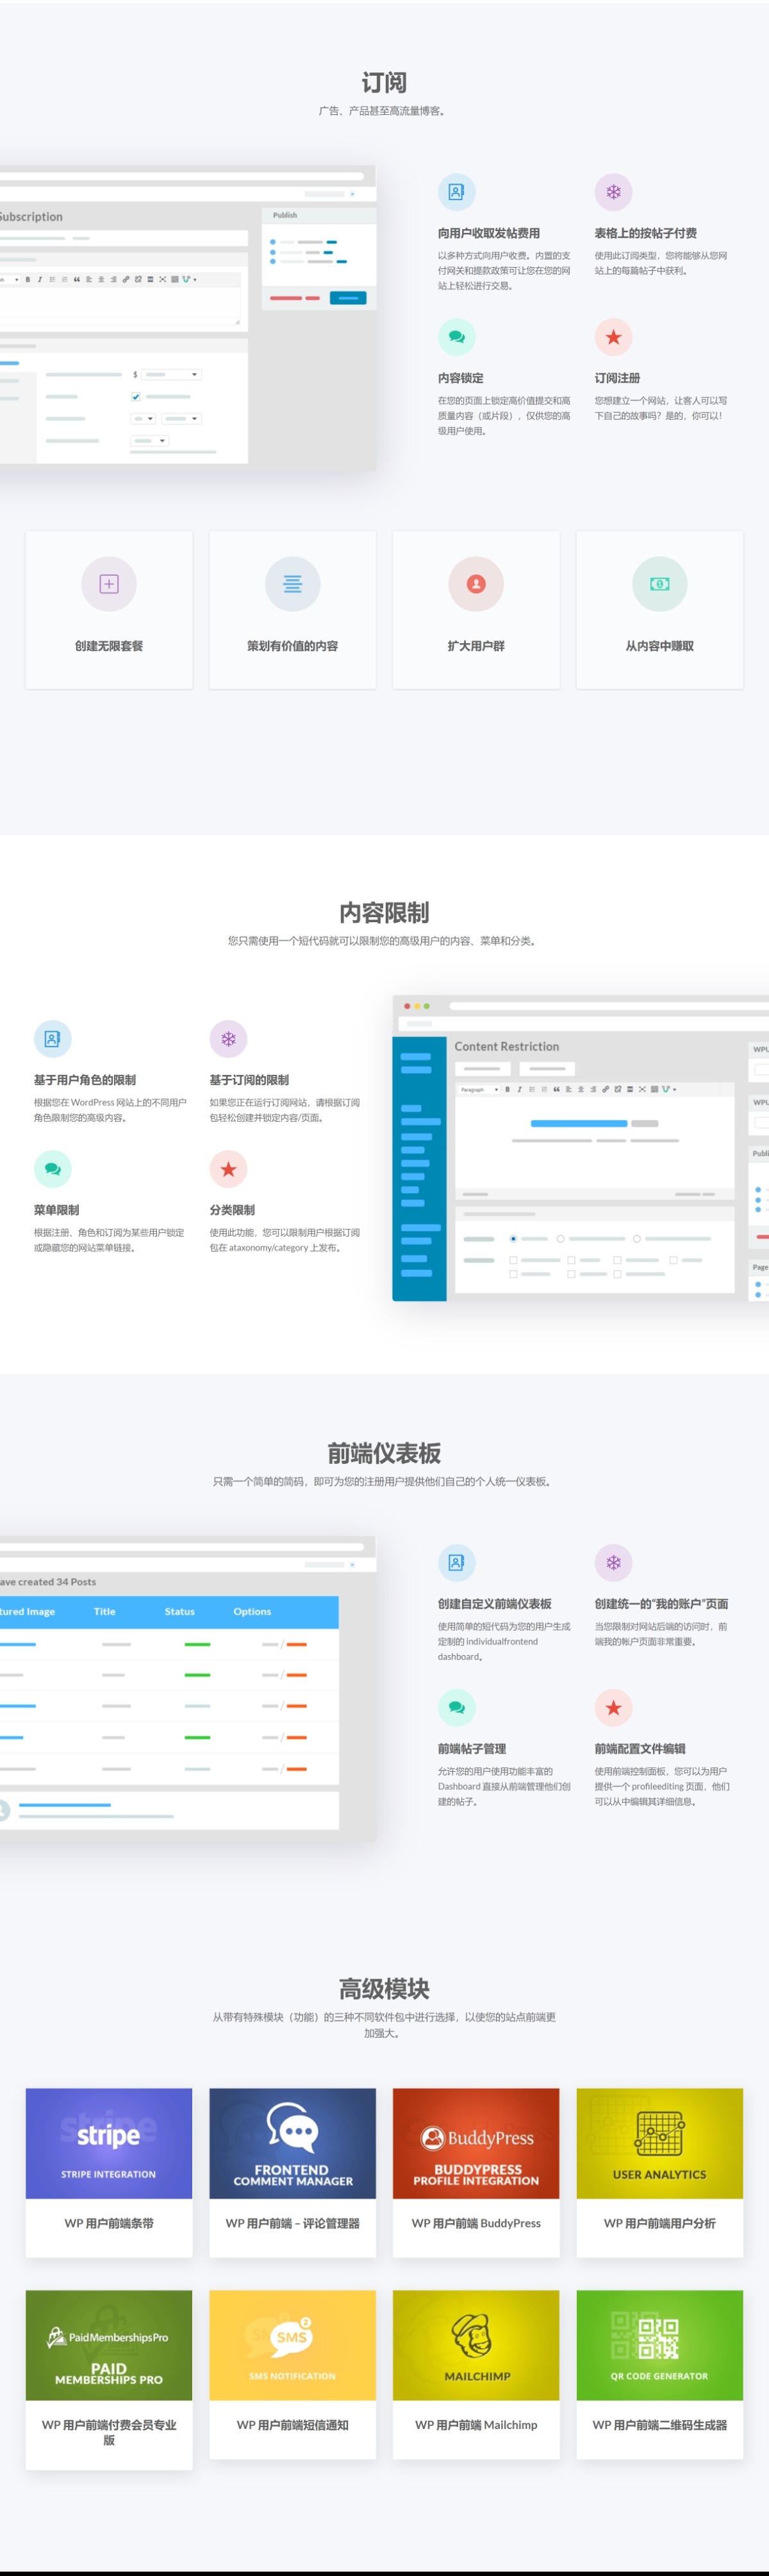Click the chat bubble icon above 内容锁定

coord(456,337)
